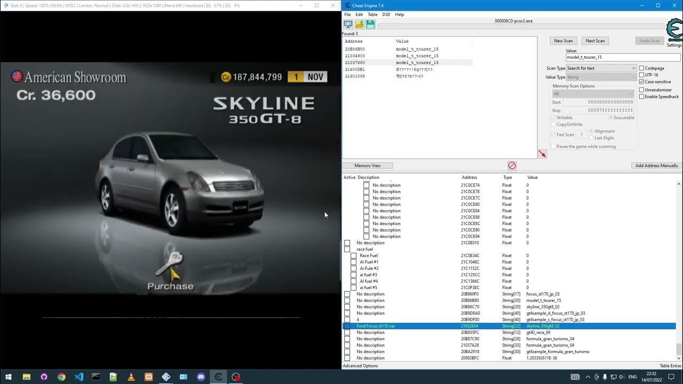Image resolution: width=683 pixels, height=384 pixels.
Task: Tick the Enable Speedhack checkbox
Action: (642, 97)
